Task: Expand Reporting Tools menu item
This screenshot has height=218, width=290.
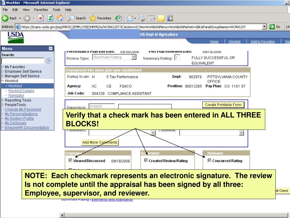Action: pyautogui.click(x=3, y=100)
